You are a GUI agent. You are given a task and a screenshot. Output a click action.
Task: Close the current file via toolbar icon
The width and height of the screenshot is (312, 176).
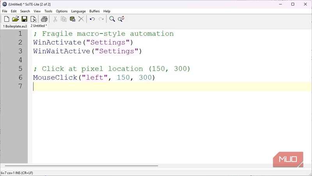click(x=33, y=19)
